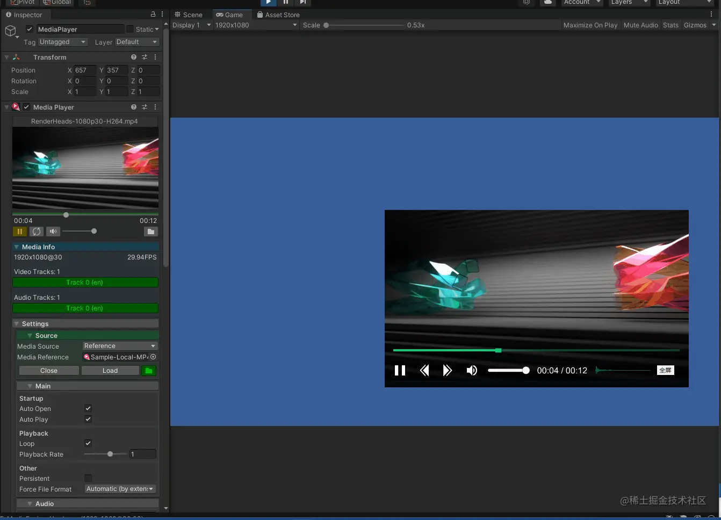Collapse Transform component foldout

[x=6, y=57]
